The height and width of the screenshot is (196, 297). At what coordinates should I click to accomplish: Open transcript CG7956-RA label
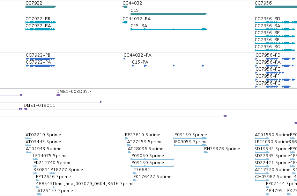pyautogui.click(x=267, y=26)
